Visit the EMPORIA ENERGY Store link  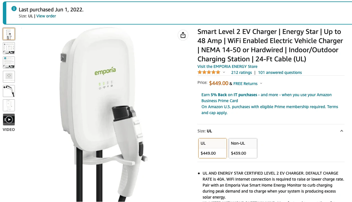click(x=227, y=66)
